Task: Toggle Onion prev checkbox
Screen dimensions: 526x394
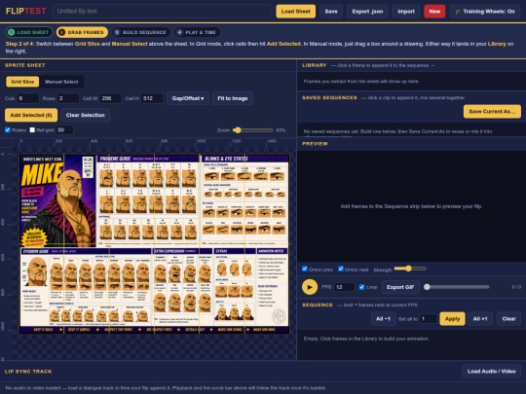Action: [x=305, y=269]
